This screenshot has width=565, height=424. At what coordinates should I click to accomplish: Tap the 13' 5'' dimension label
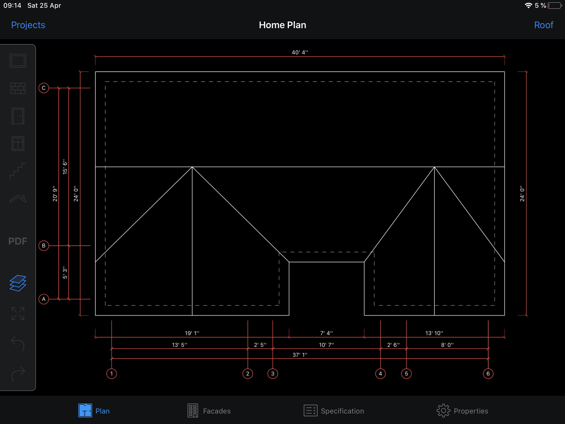(180, 345)
